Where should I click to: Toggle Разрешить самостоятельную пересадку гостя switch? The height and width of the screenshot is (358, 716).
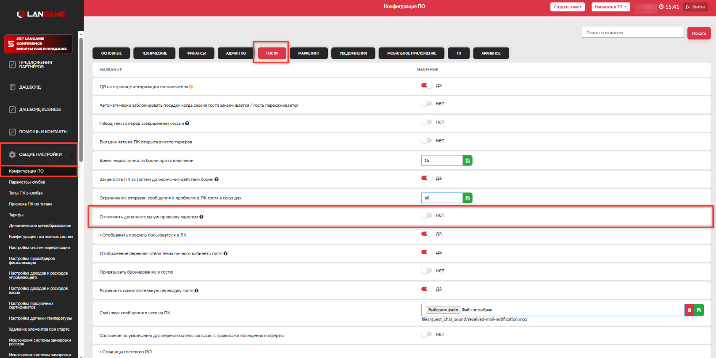point(427,289)
